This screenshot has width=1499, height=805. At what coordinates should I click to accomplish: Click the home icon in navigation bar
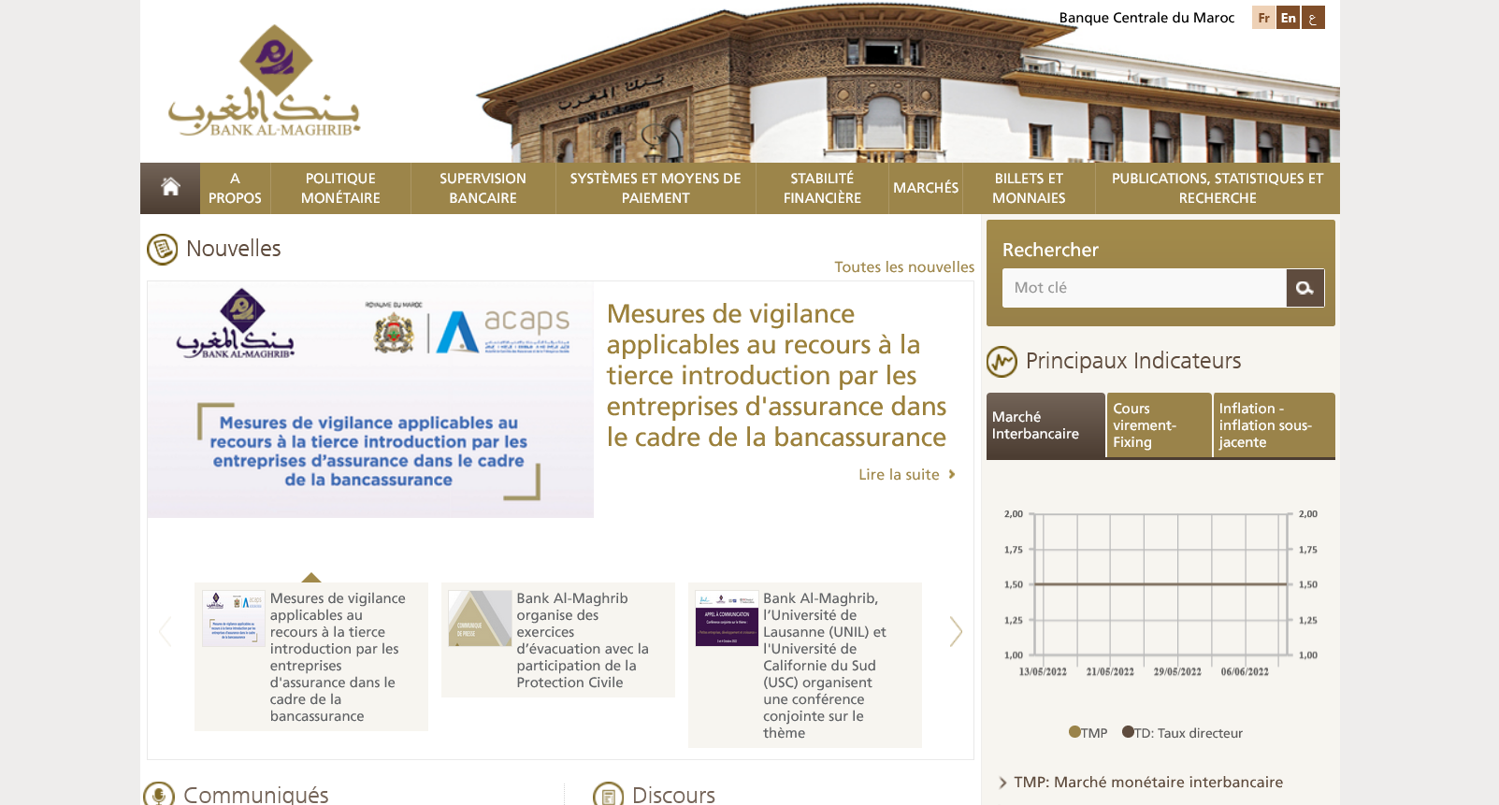tap(170, 188)
